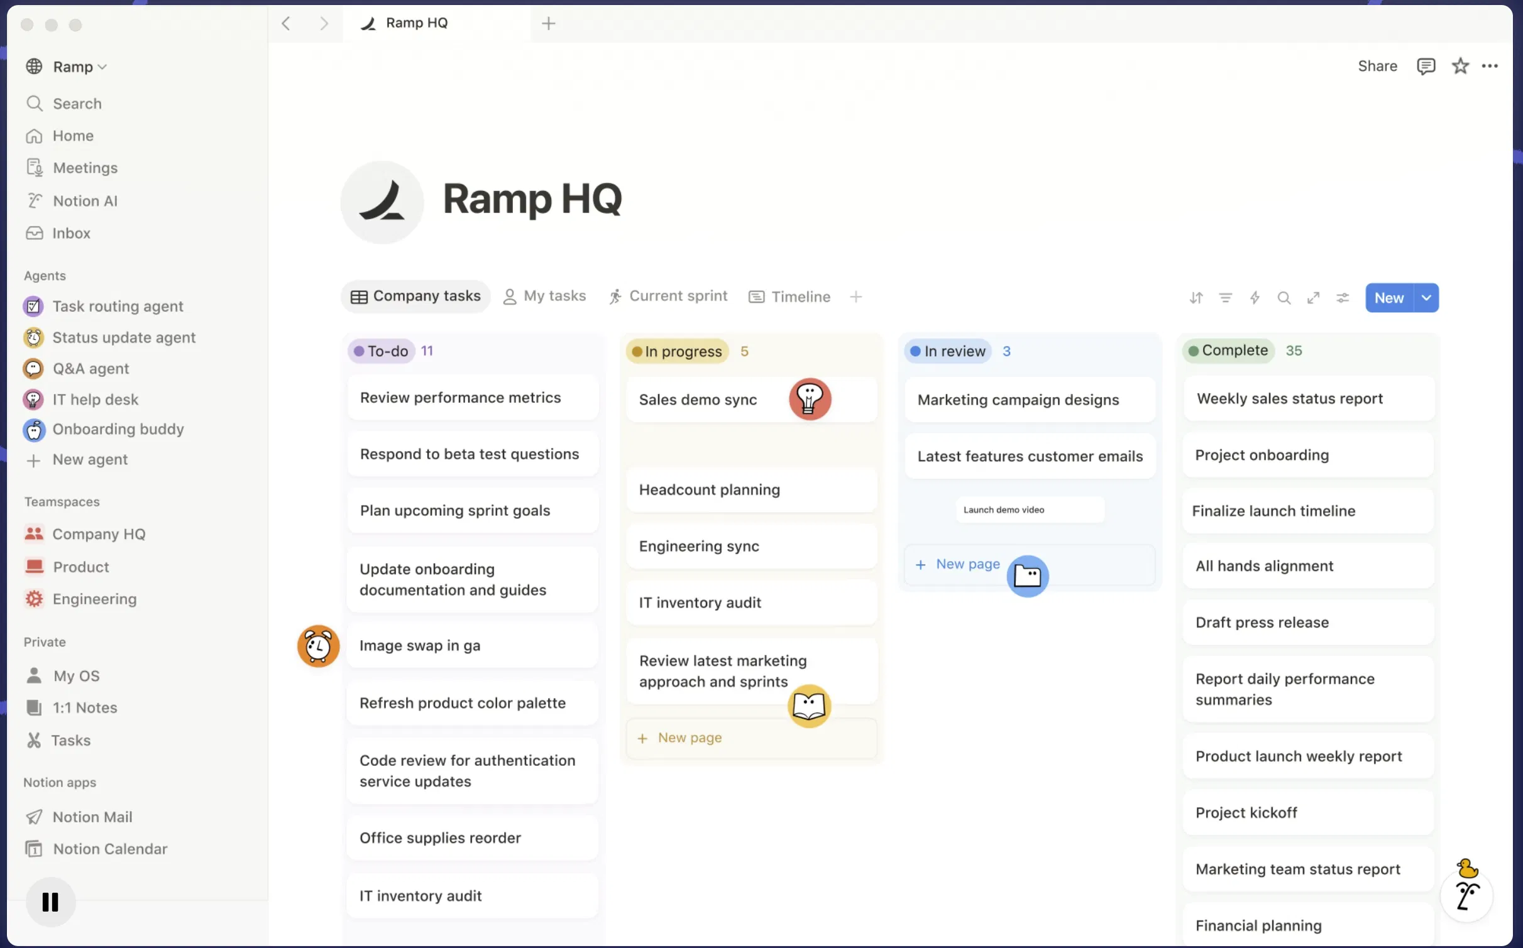Switch to the My tasks view tab
Screen dimensions: 1523x948
click(544, 296)
